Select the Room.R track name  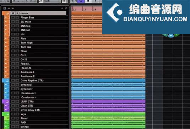pos(26,68)
